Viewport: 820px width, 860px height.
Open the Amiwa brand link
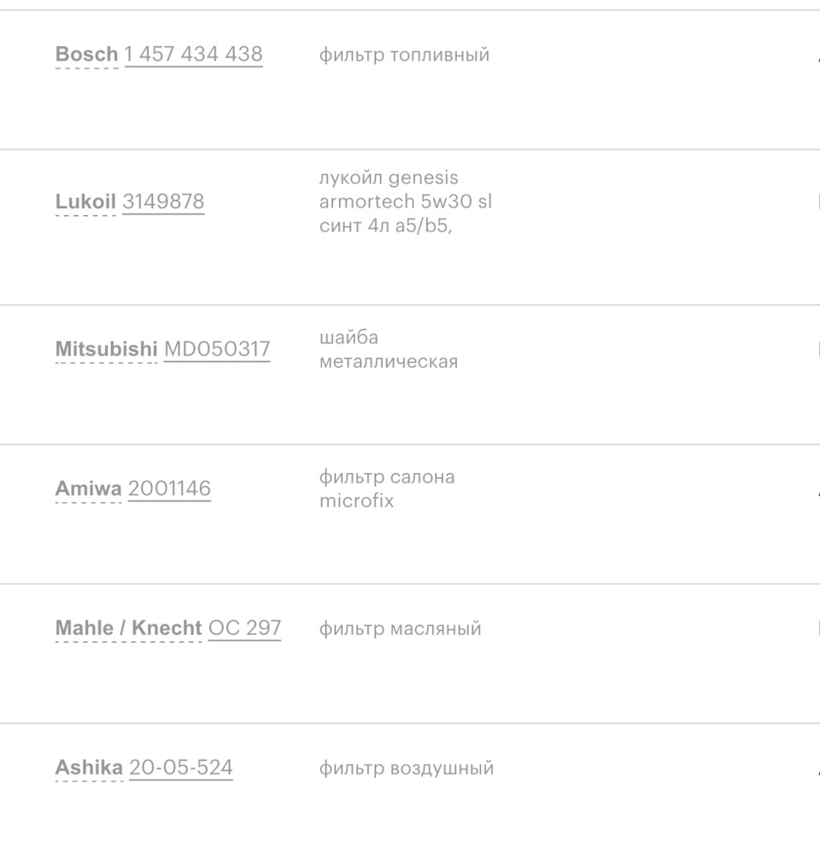88,489
